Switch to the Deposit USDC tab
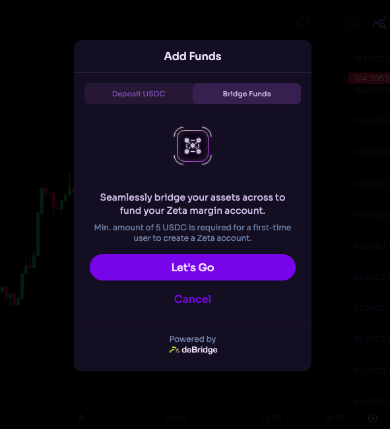Image resolution: width=390 pixels, height=429 pixels. (x=139, y=94)
